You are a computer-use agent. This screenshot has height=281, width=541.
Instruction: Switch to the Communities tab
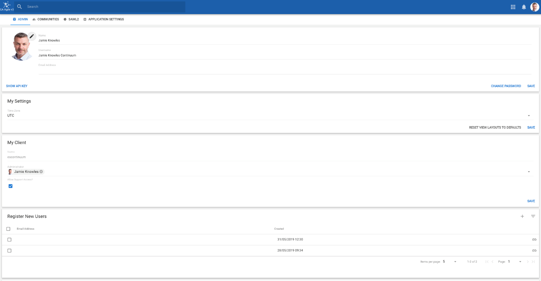[46, 19]
